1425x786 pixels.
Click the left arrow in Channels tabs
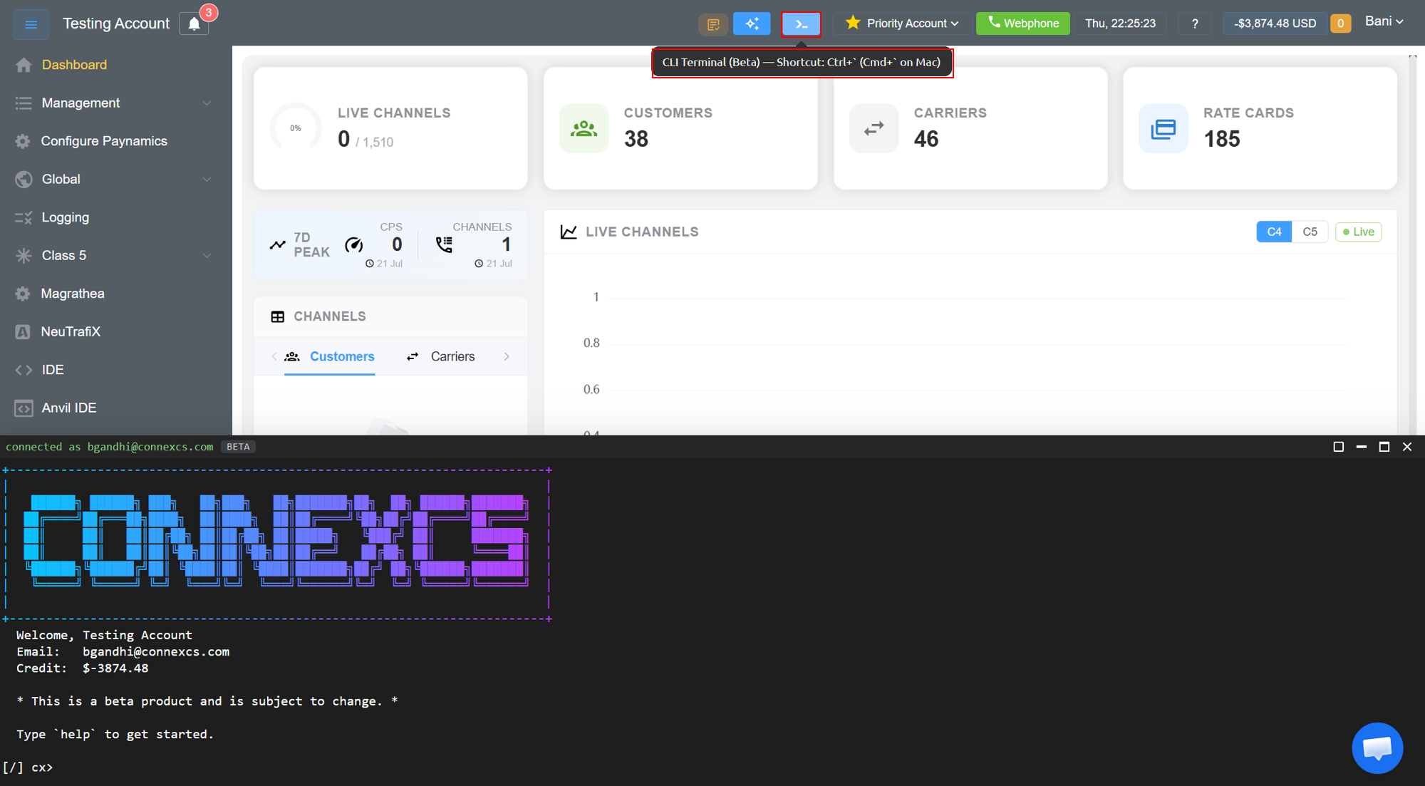(274, 356)
